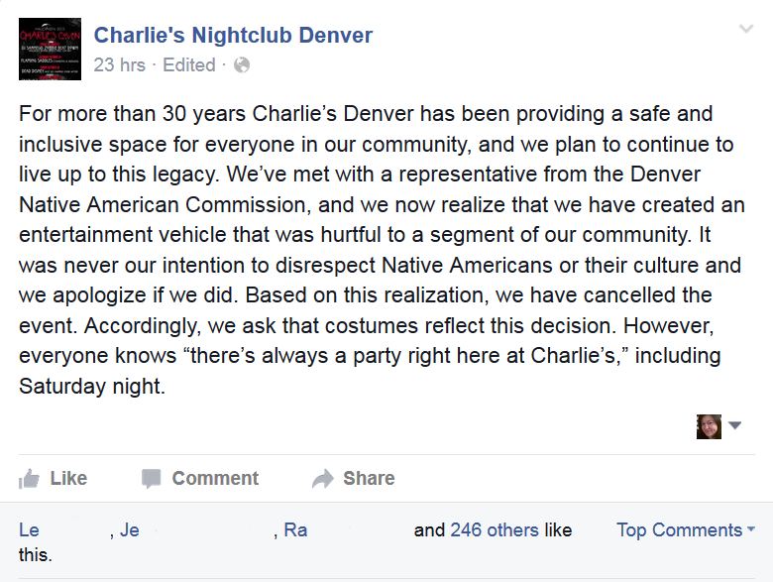The width and height of the screenshot is (773, 582).
Task: Click the Share arrow icon
Action: click(x=323, y=479)
